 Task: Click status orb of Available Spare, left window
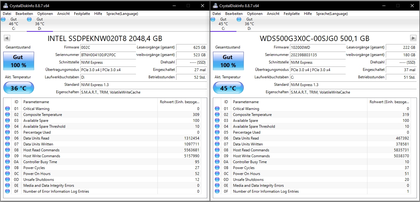7,121
